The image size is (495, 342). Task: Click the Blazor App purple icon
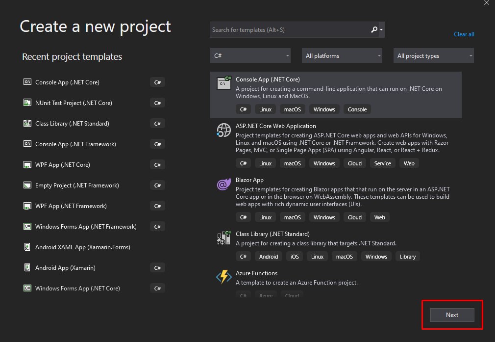click(x=224, y=184)
